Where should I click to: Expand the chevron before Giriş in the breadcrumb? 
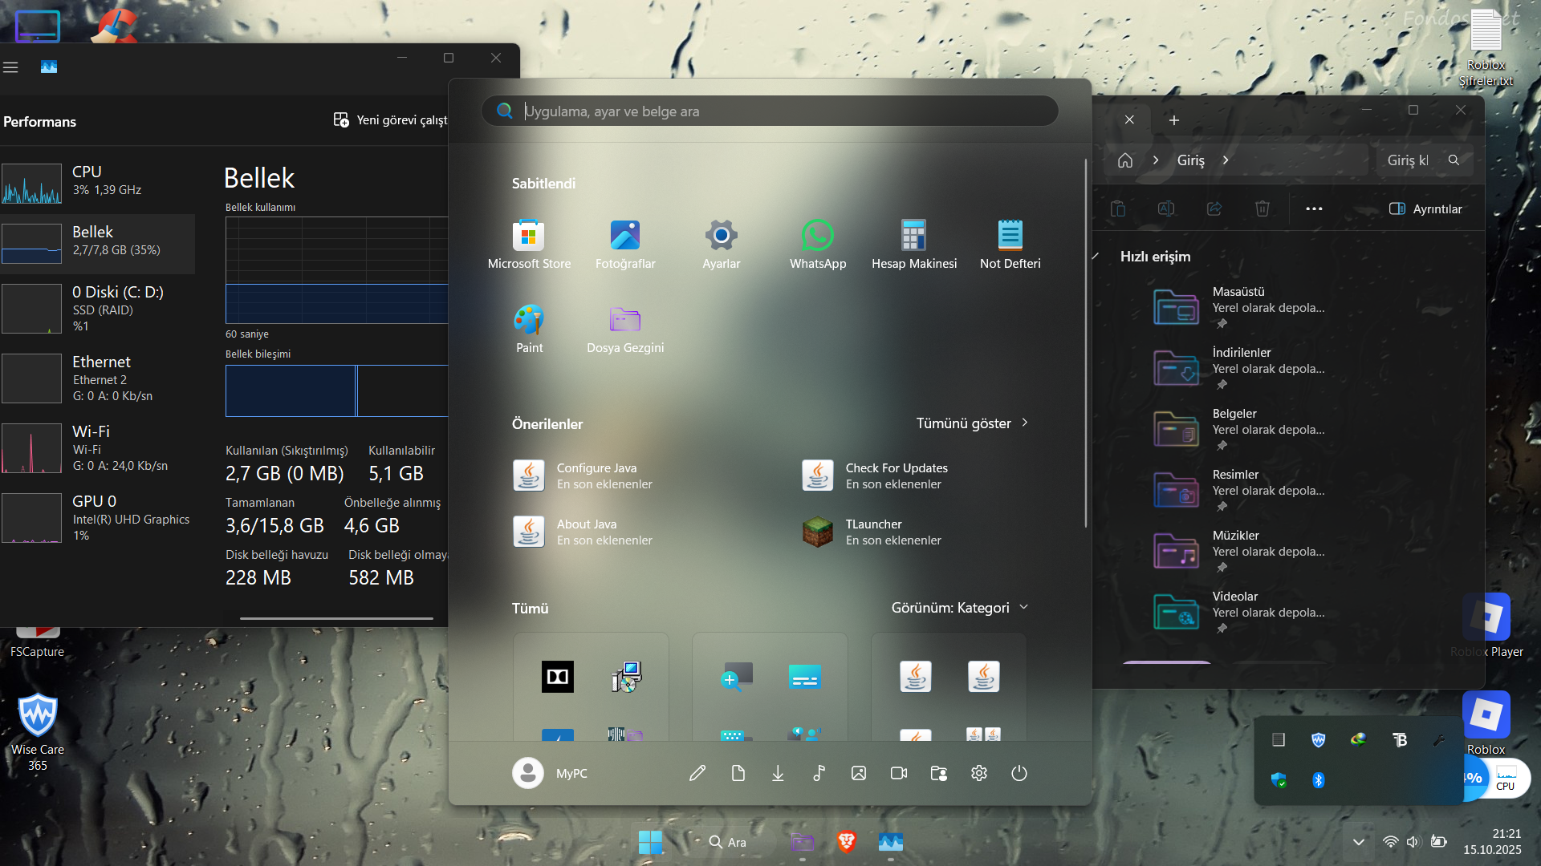click(x=1156, y=160)
